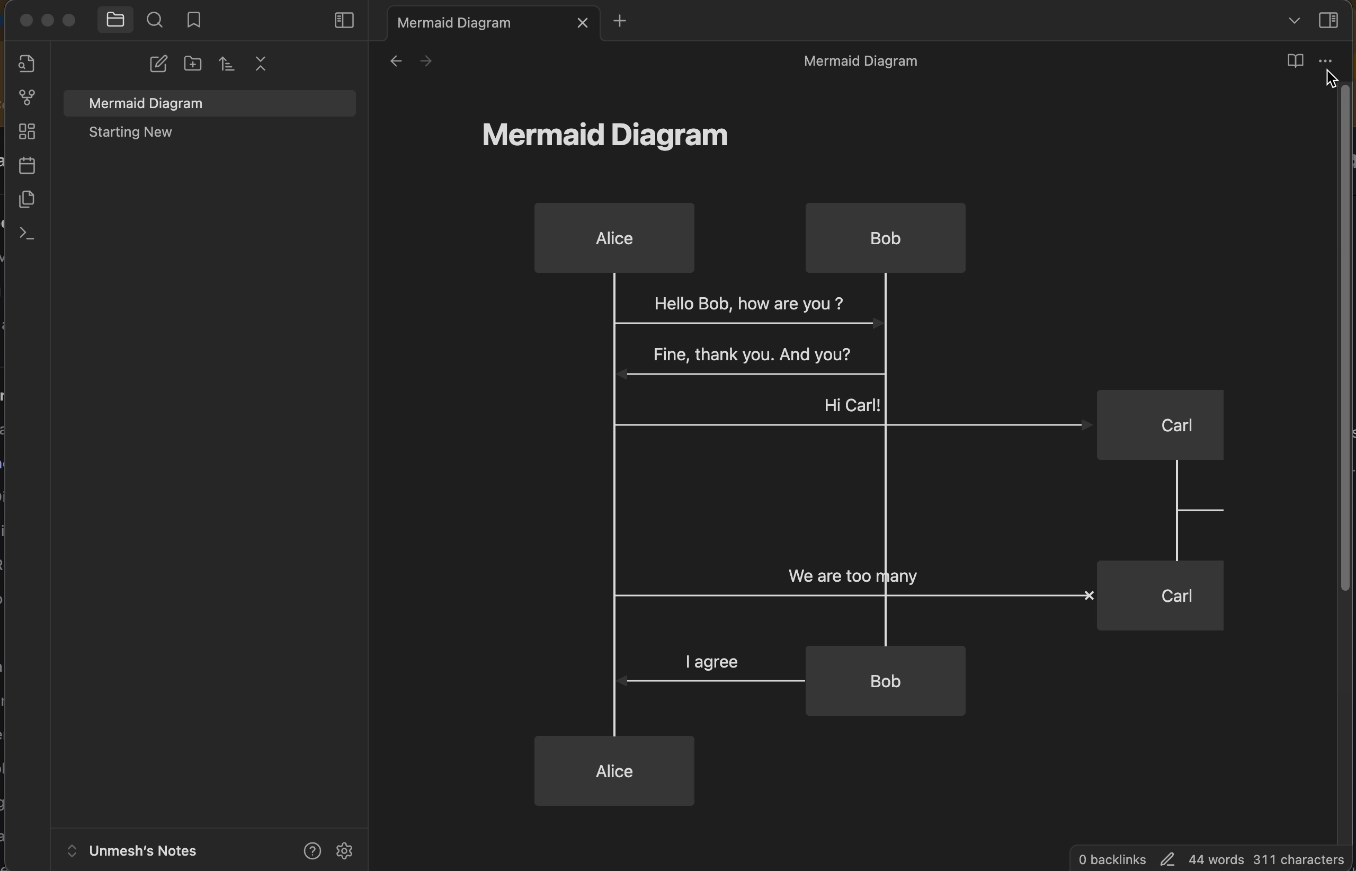The image size is (1356, 871).
Task: Change file sort order
Action: tap(227, 64)
